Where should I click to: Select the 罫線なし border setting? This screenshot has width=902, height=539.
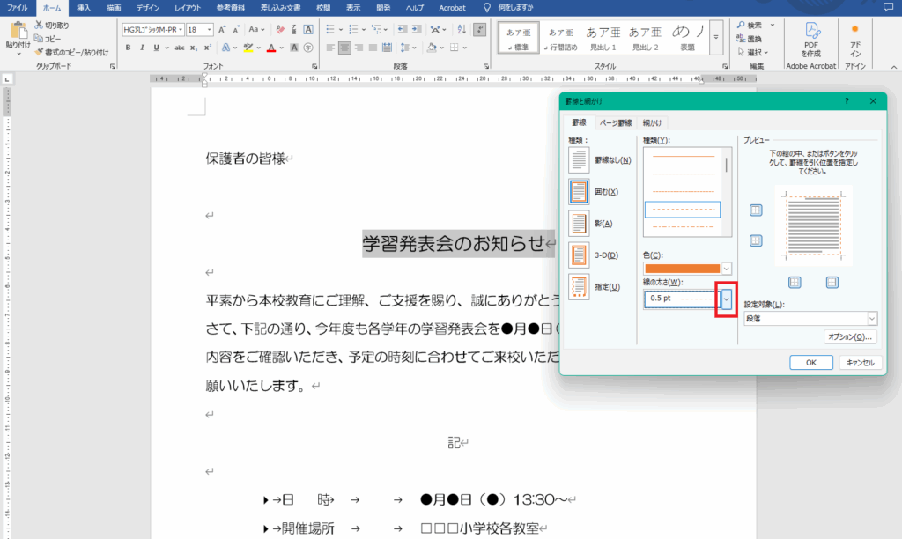pos(579,160)
